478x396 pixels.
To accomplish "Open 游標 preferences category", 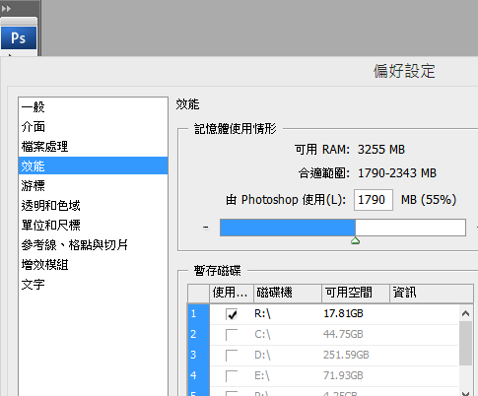I will [93, 186].
